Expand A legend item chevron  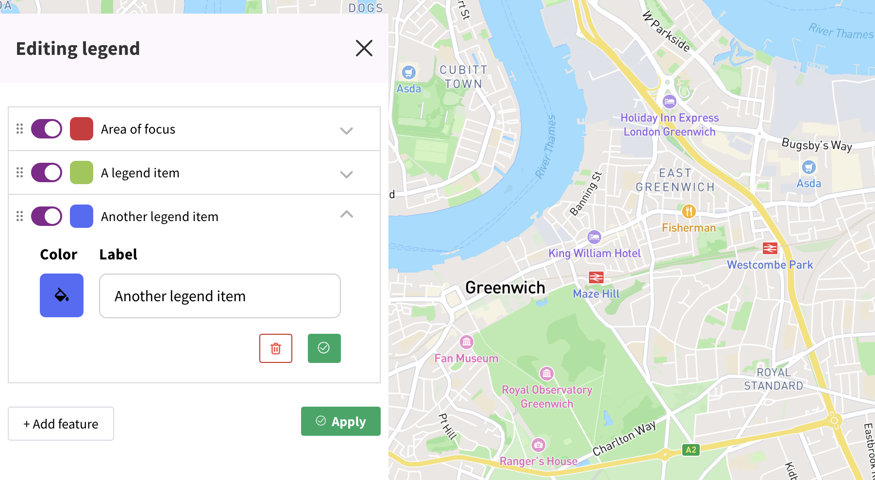click(346, 174)
